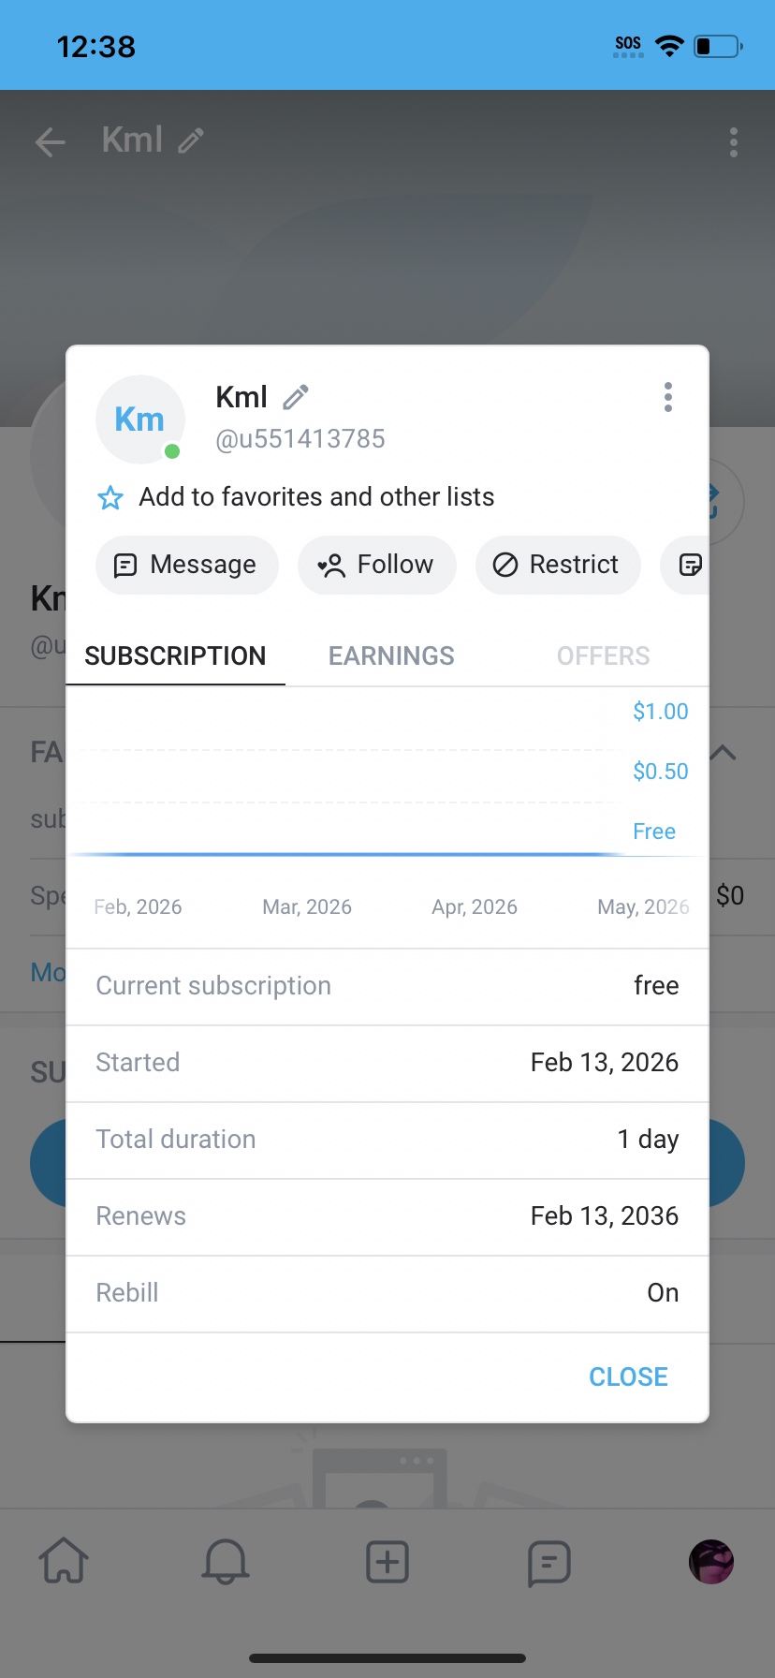The height and width of the screenshot is (1678, 775).
Task: Tap Add to favorites and other lists
Action: click(316, 497)
